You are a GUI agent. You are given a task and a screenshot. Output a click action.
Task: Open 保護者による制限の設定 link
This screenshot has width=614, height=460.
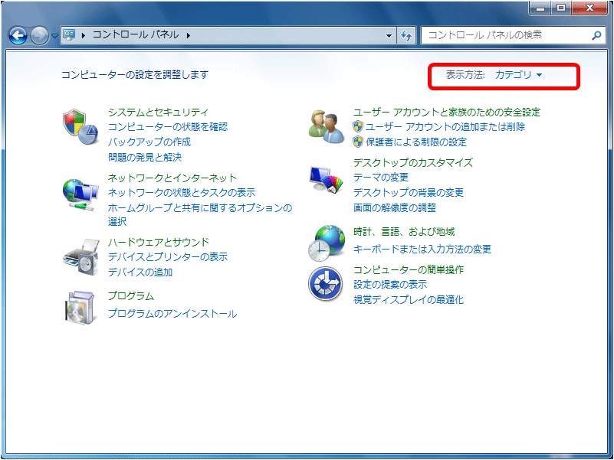(416, 142)
